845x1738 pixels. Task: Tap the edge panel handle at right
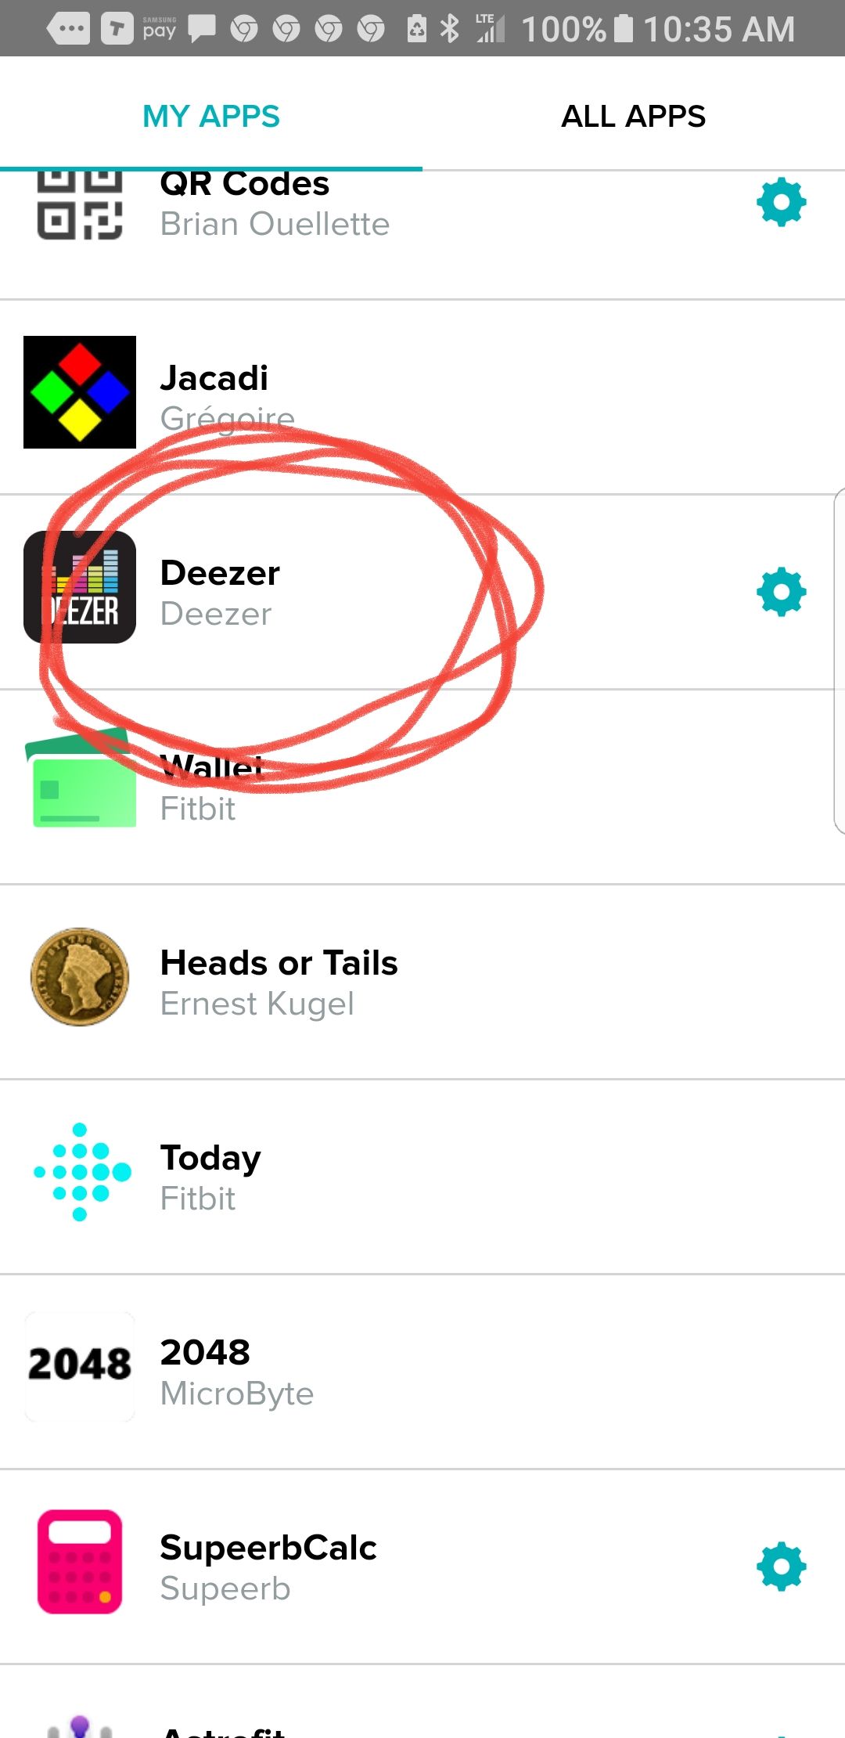click(x=840, y=660)
